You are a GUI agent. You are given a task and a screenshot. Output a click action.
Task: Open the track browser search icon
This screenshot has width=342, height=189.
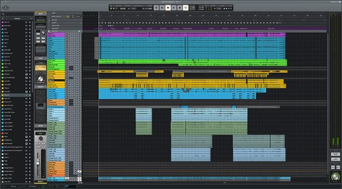click(3, 14)
